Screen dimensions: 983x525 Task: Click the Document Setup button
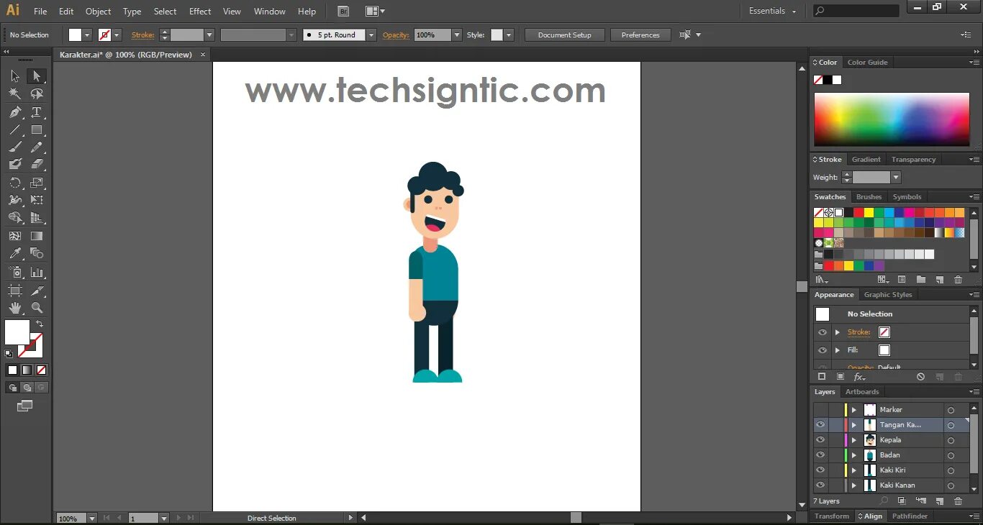pos(564,35)
